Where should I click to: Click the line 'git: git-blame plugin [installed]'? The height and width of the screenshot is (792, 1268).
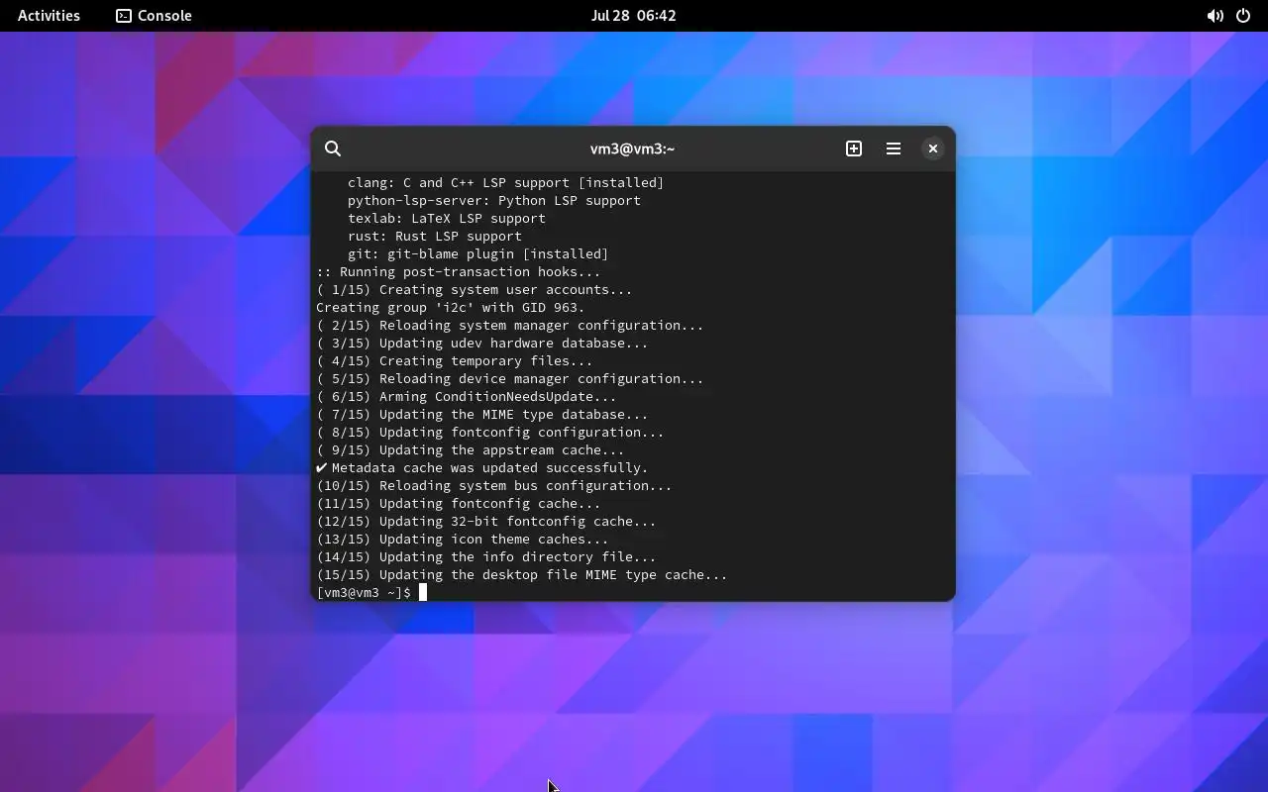pos(478,253)
